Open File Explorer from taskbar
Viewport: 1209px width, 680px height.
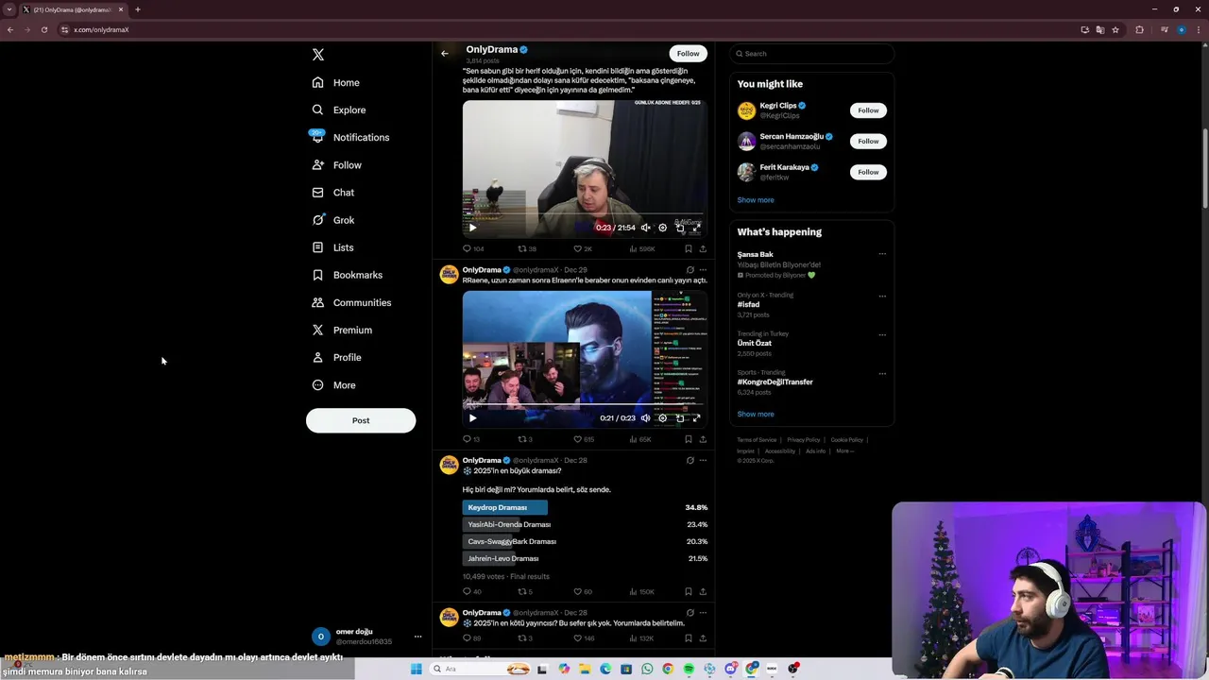(x=585, y=669)
